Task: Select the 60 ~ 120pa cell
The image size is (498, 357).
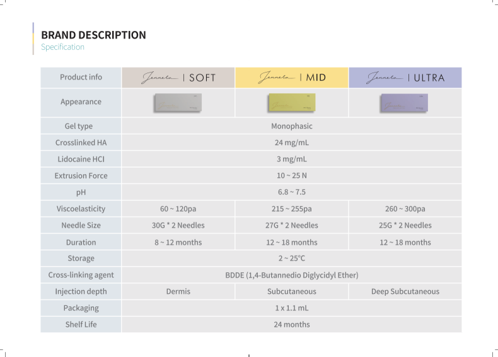Action: [x=178, y=209]
